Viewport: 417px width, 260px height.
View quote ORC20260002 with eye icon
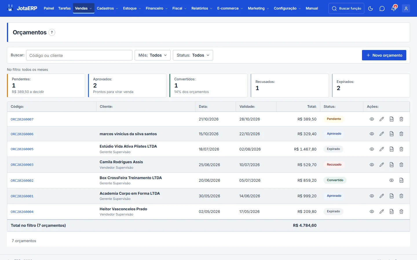pyautogui.click(x=392, y=180)
